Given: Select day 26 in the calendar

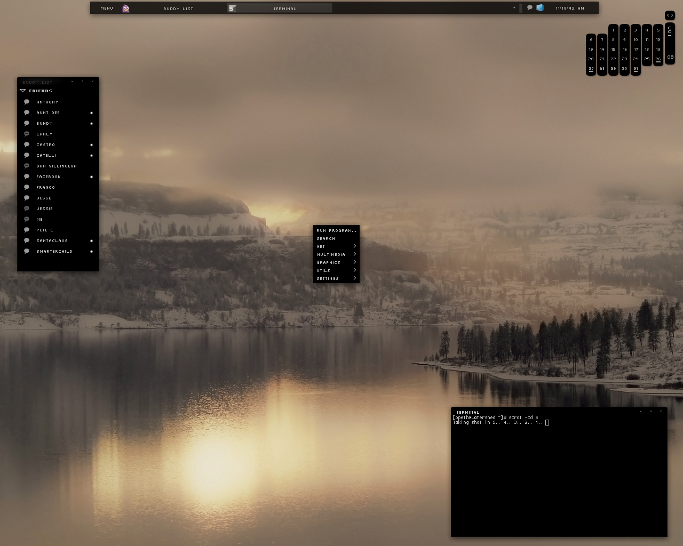Looking at the screenshot, I should tap(658, 59).
